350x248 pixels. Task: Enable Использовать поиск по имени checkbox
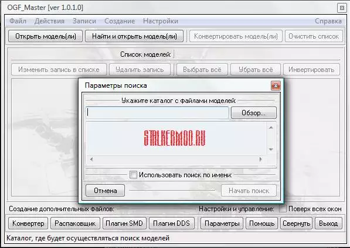click(133, 175)
